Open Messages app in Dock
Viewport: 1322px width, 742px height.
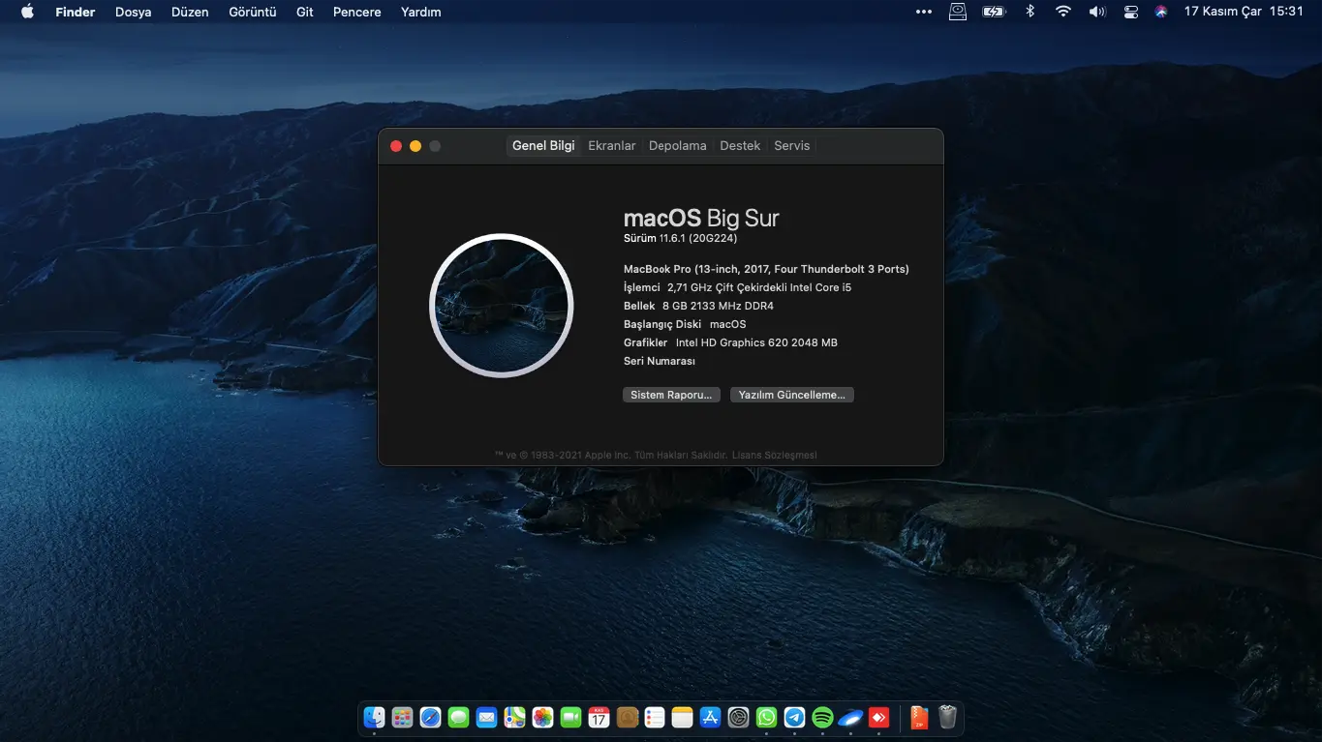[458, 718]
